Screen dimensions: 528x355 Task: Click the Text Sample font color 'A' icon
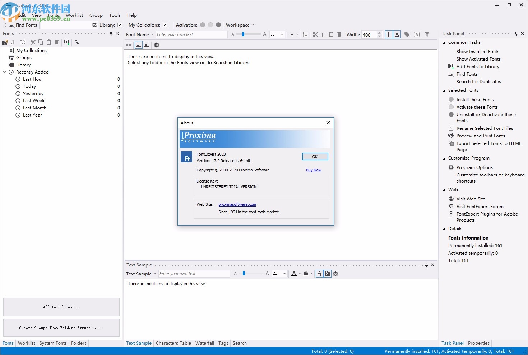coord(294,274)
